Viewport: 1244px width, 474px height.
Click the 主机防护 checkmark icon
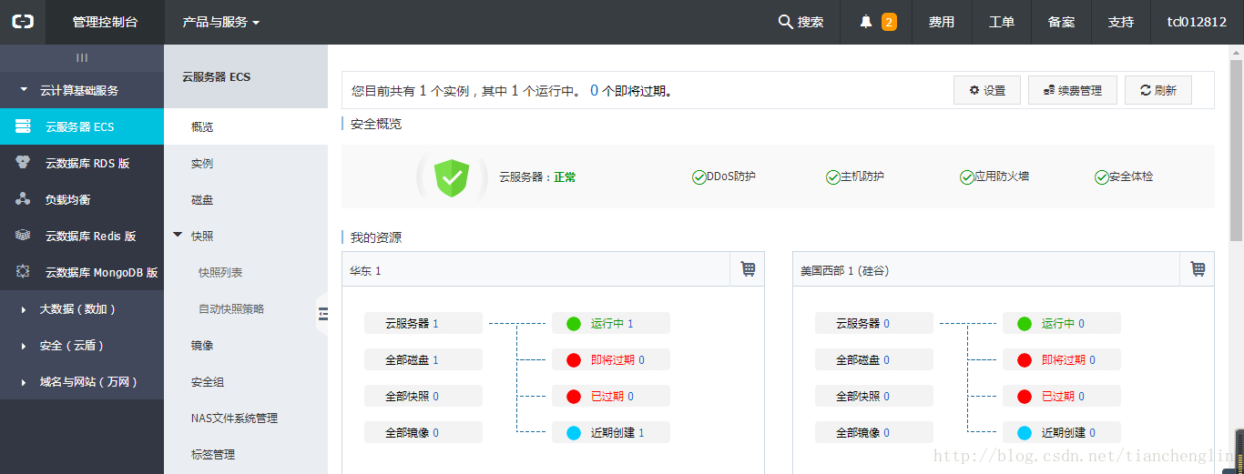click(832, 177)
